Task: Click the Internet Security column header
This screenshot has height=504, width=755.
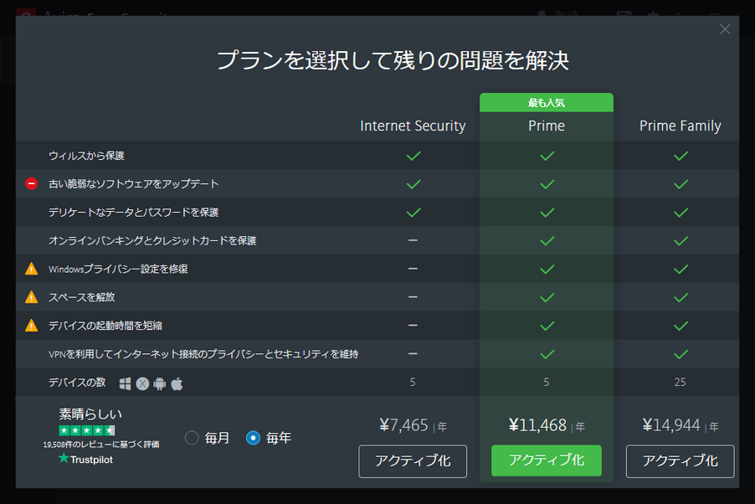Action: pos(413,126)
